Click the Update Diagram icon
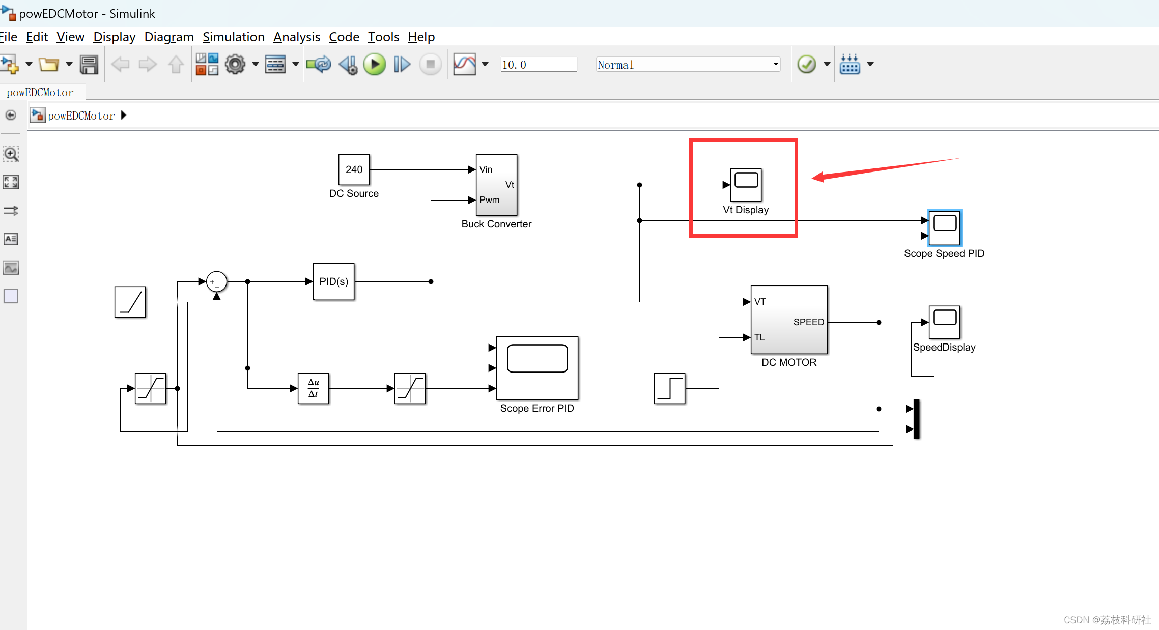The image size is (1159, 630). 318,64
